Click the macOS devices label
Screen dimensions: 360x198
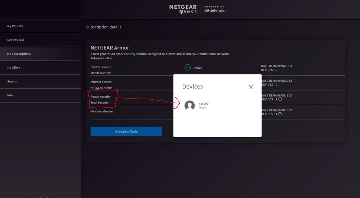click(101, 67)
